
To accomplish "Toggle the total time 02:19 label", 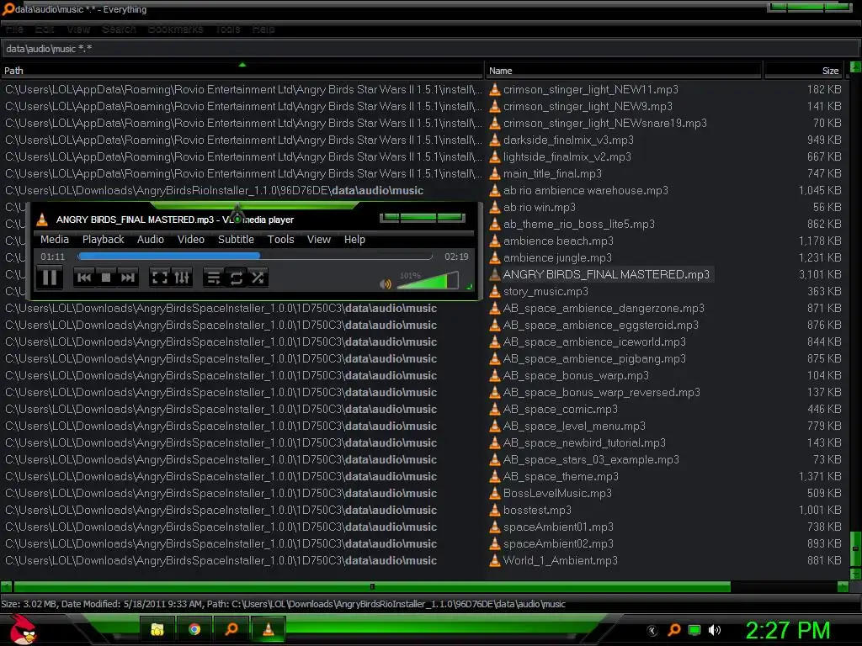I will 456,257.
